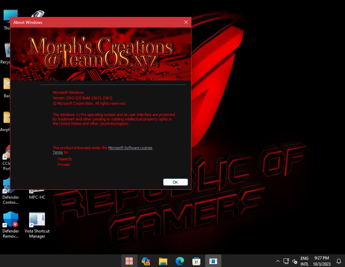Show hidden system tray icons

pos(278,261)
